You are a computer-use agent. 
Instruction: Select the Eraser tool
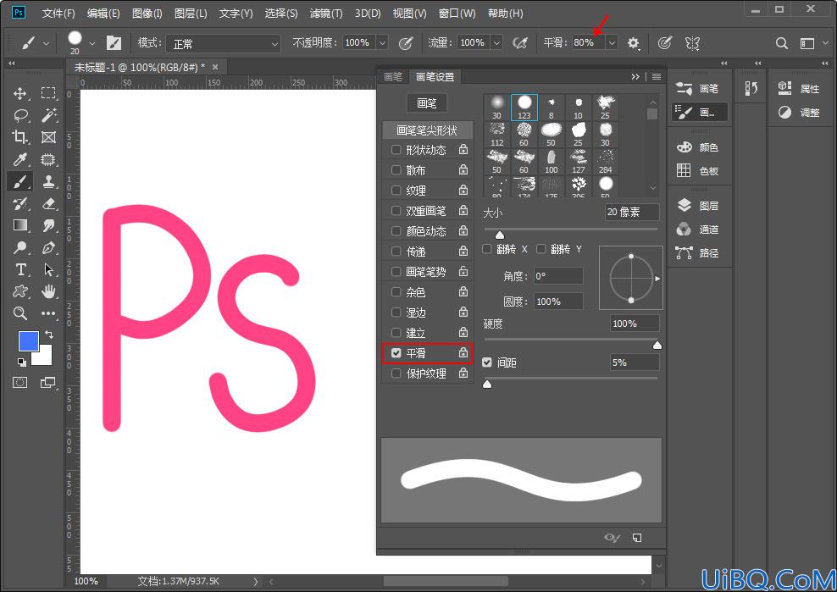pyautogui.click(x=48, y=203)
